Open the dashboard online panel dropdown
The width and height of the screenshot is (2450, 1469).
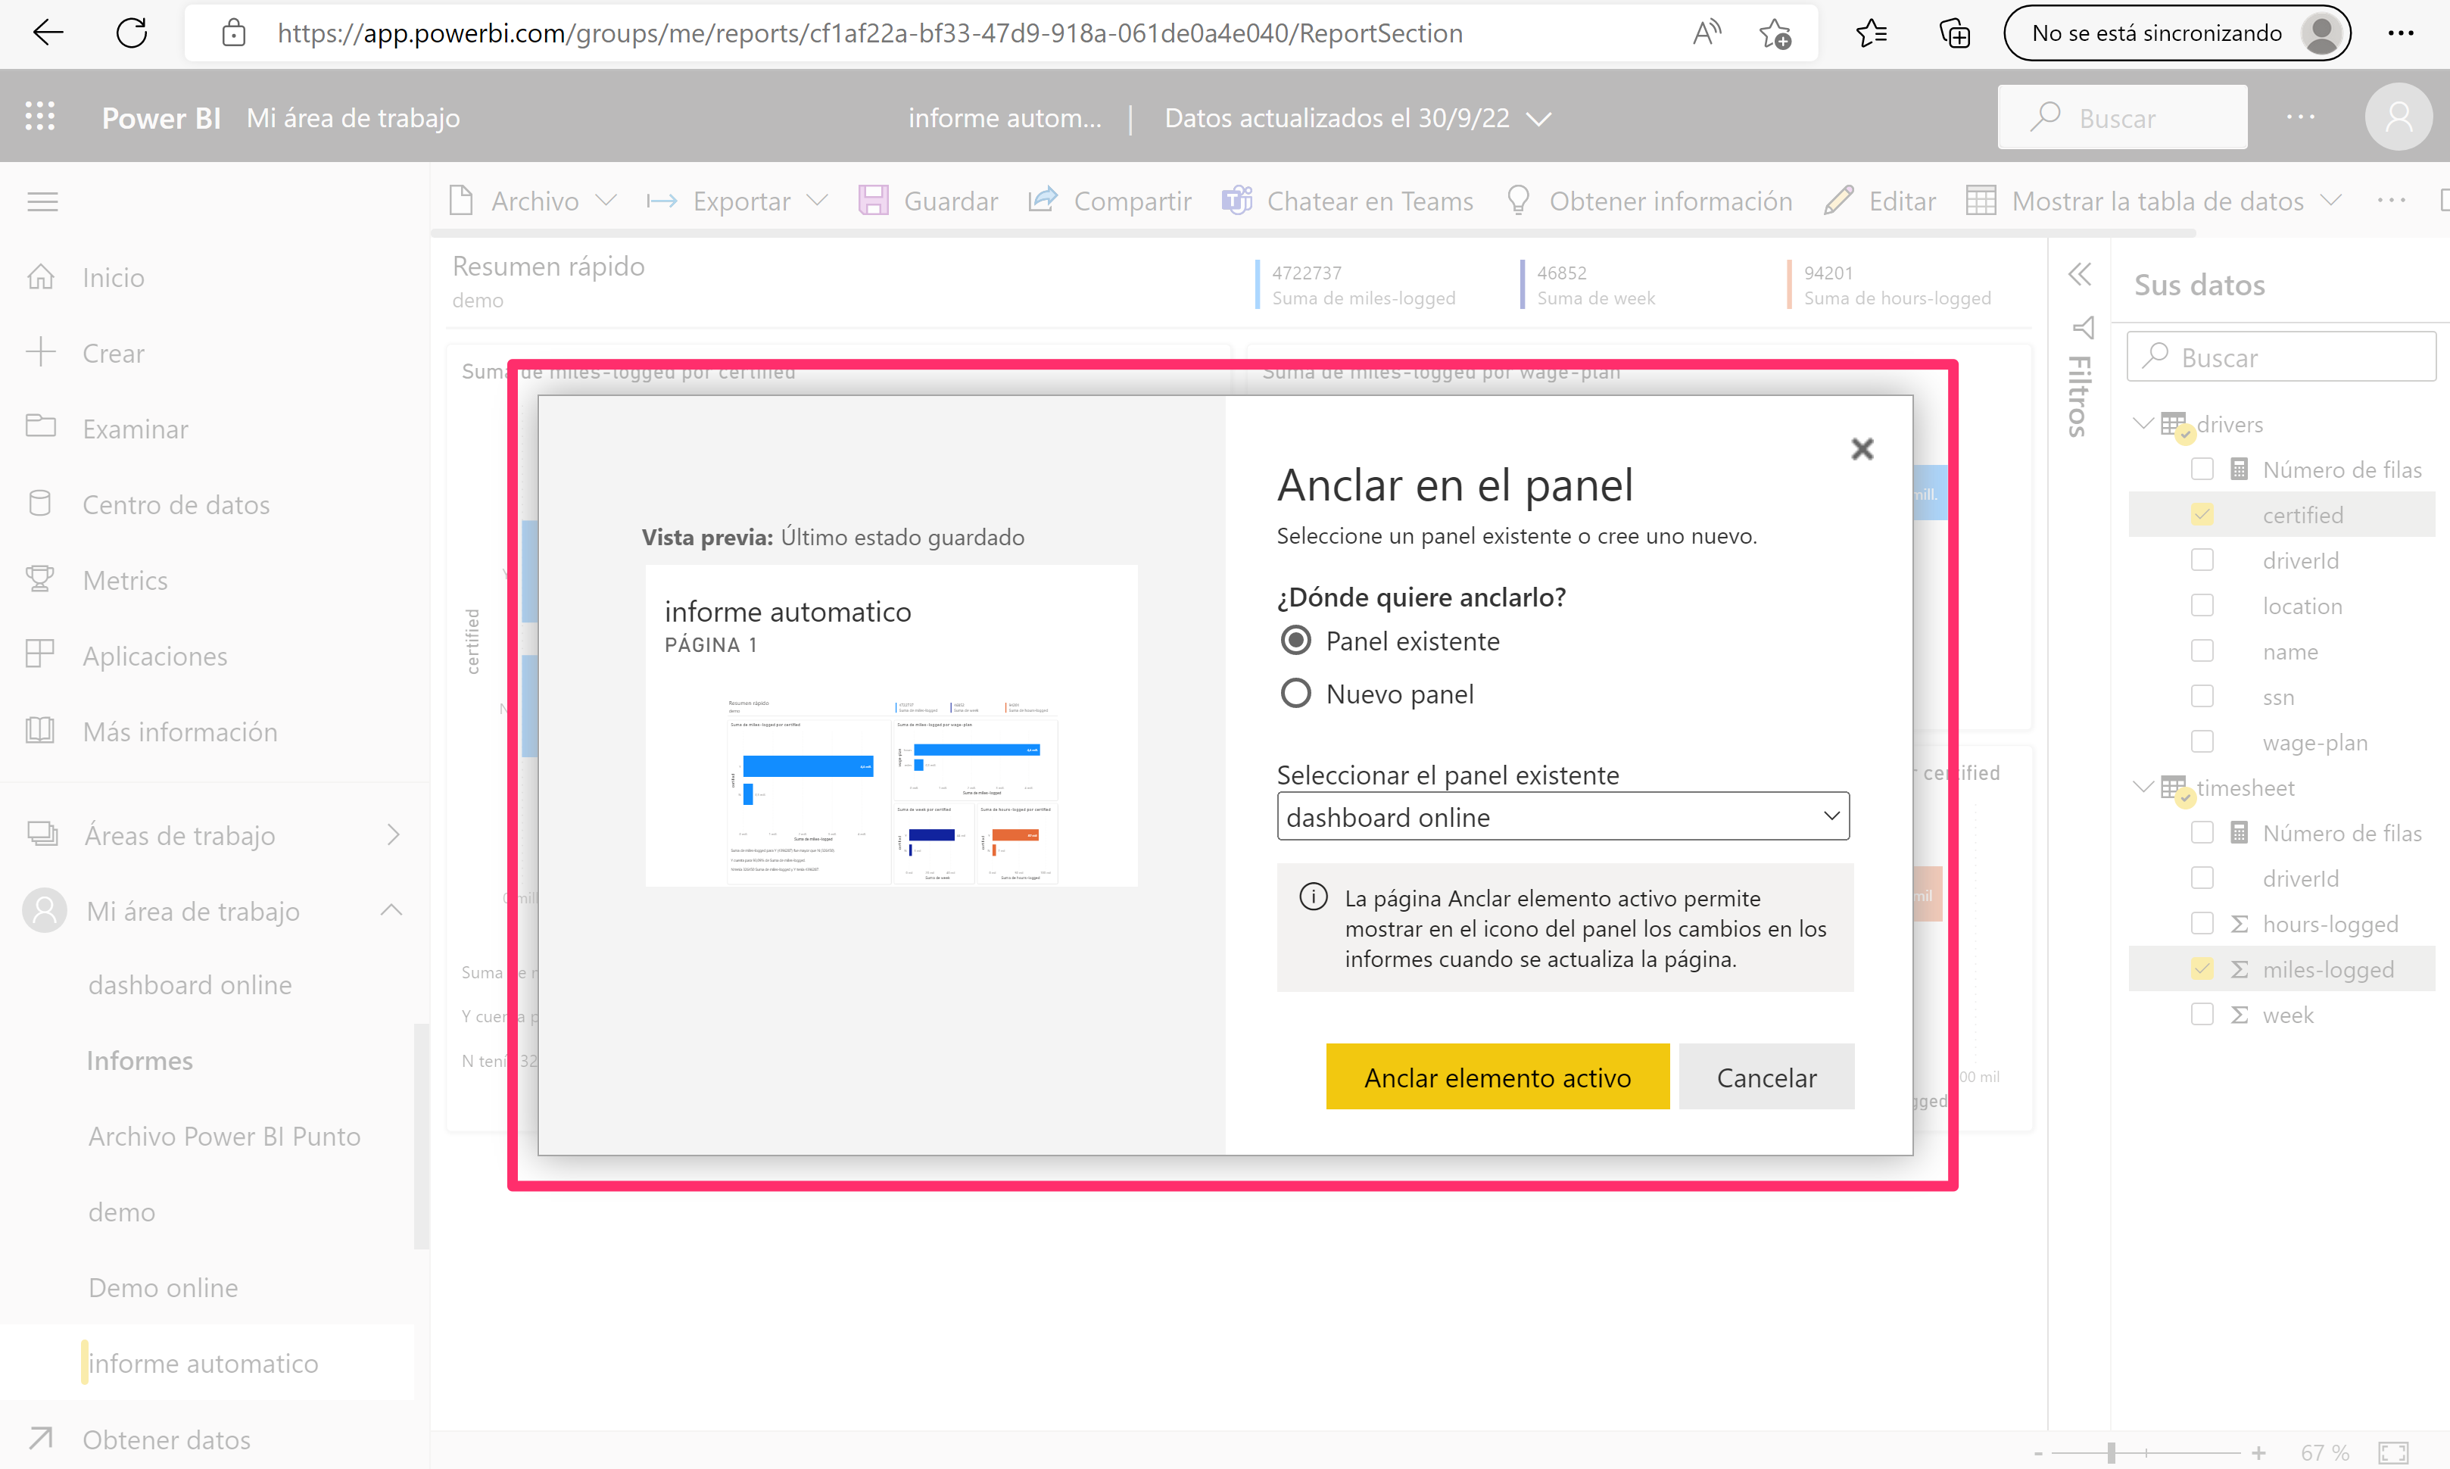(x=1563, y=817)
